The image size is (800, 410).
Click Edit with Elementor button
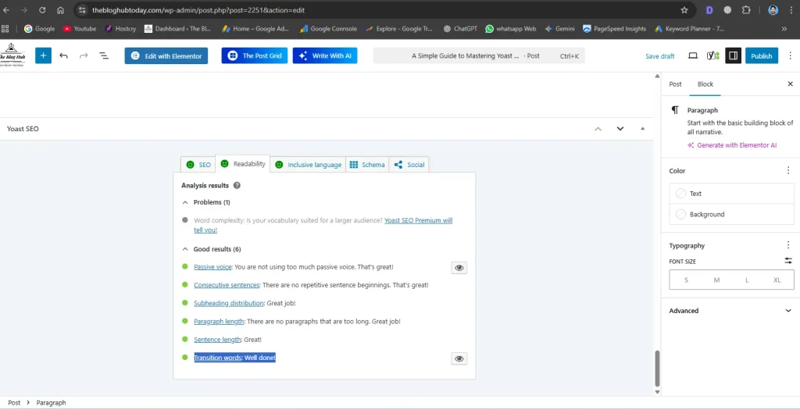click(x=166, y=55)
